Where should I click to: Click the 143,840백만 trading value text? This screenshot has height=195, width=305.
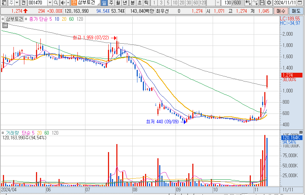[x=142, y=11]
